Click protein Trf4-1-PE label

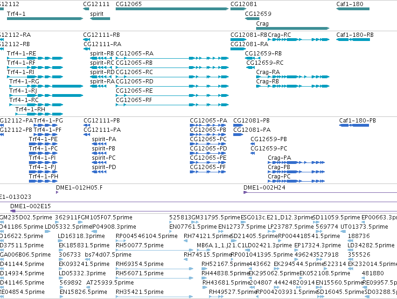click(x=43, y=139)
